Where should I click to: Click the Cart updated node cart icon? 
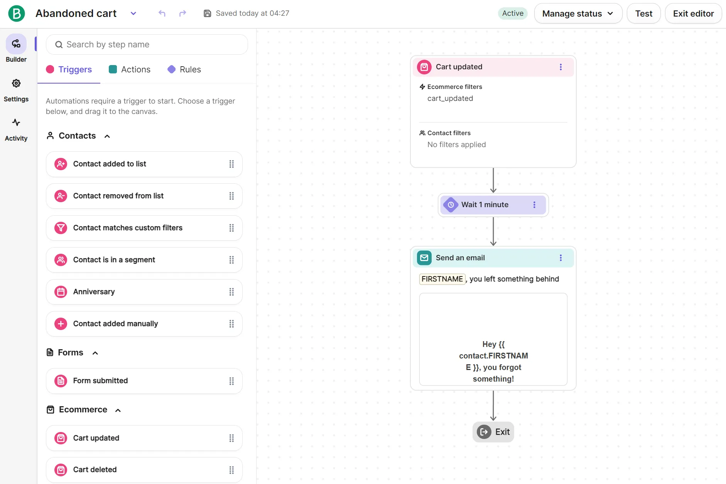click(424, 67)
